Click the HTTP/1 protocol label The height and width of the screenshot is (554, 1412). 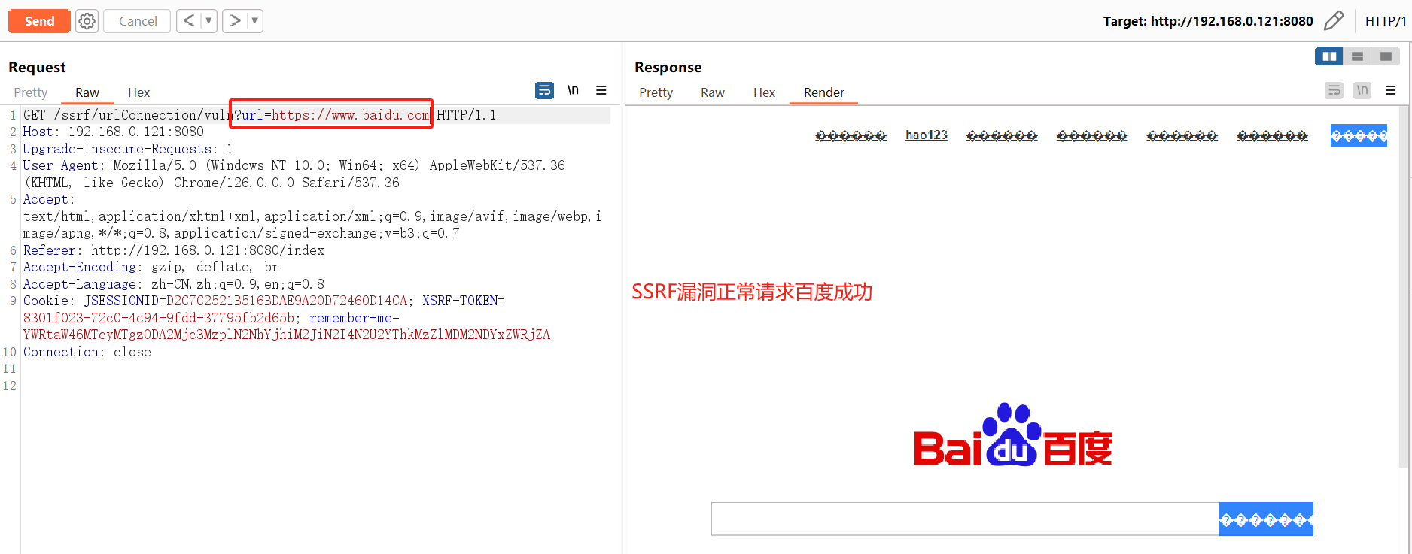(x=1385, y=21)
